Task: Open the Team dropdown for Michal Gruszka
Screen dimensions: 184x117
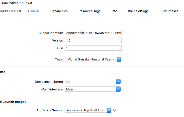Action: click(93, 60)
